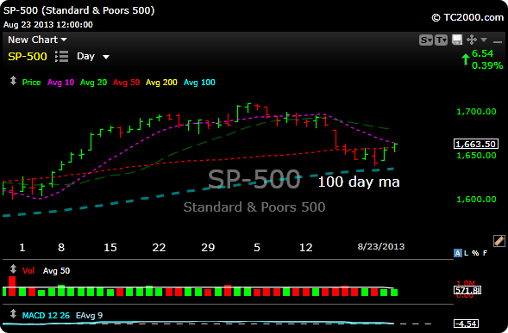Viewport: 508px width, 333px height.
Task: Click the yellow SP-500 symbol label
Action: [28, 57]
